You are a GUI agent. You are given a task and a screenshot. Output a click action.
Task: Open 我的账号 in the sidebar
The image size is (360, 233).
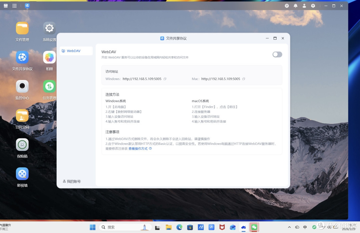72,181
